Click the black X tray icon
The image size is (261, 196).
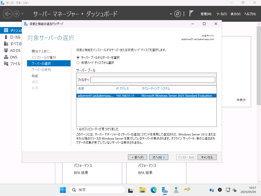220,190
